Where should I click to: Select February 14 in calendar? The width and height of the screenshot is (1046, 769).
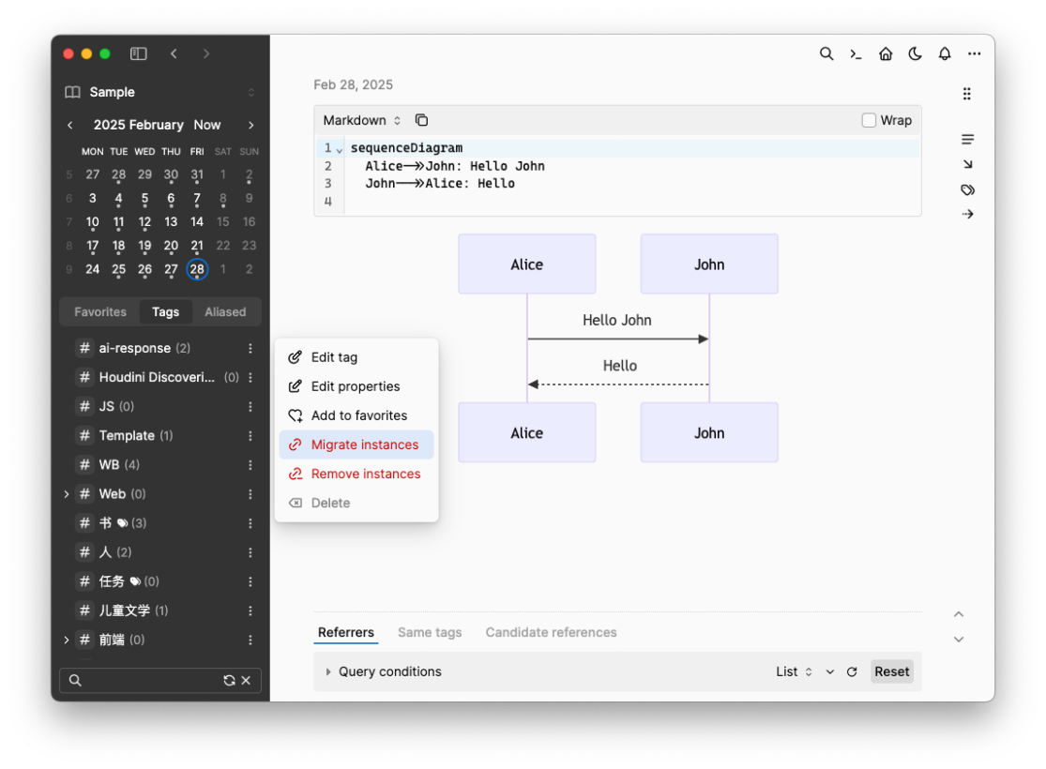pyautogui.click(x=197, y=222)
